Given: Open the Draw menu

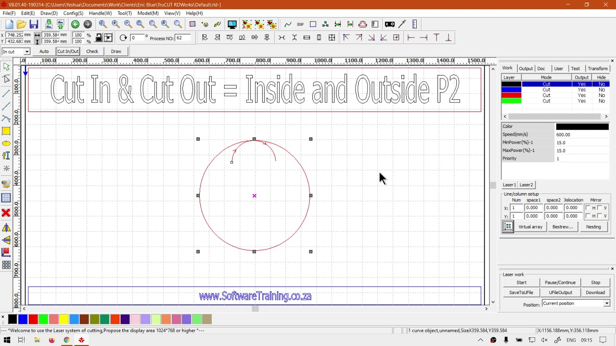Looking at the screenshot, I should point(49,13).
